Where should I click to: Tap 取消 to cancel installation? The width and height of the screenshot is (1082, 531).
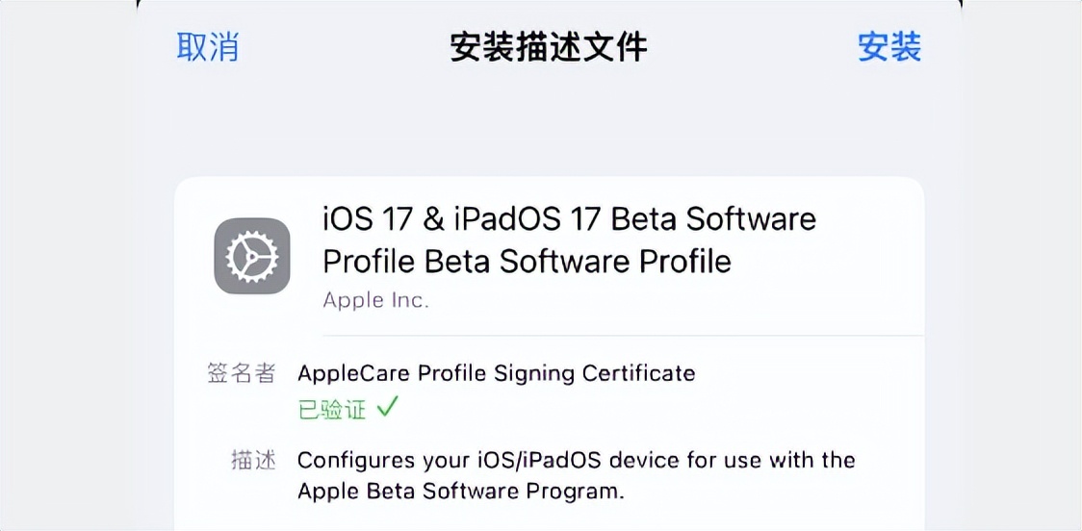click(x=207, y=47)
